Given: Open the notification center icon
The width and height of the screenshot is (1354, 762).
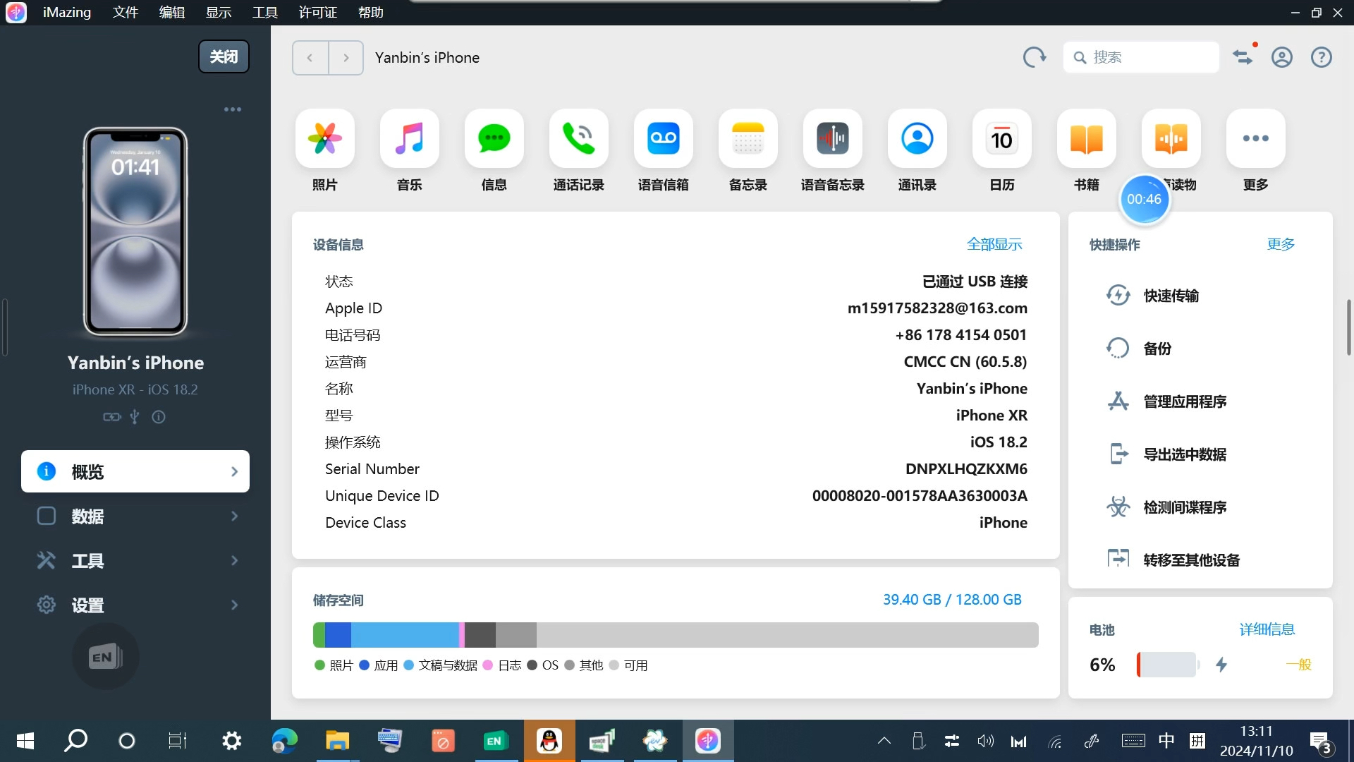Looking at the screenshot, I should (x=1320, y=742).
